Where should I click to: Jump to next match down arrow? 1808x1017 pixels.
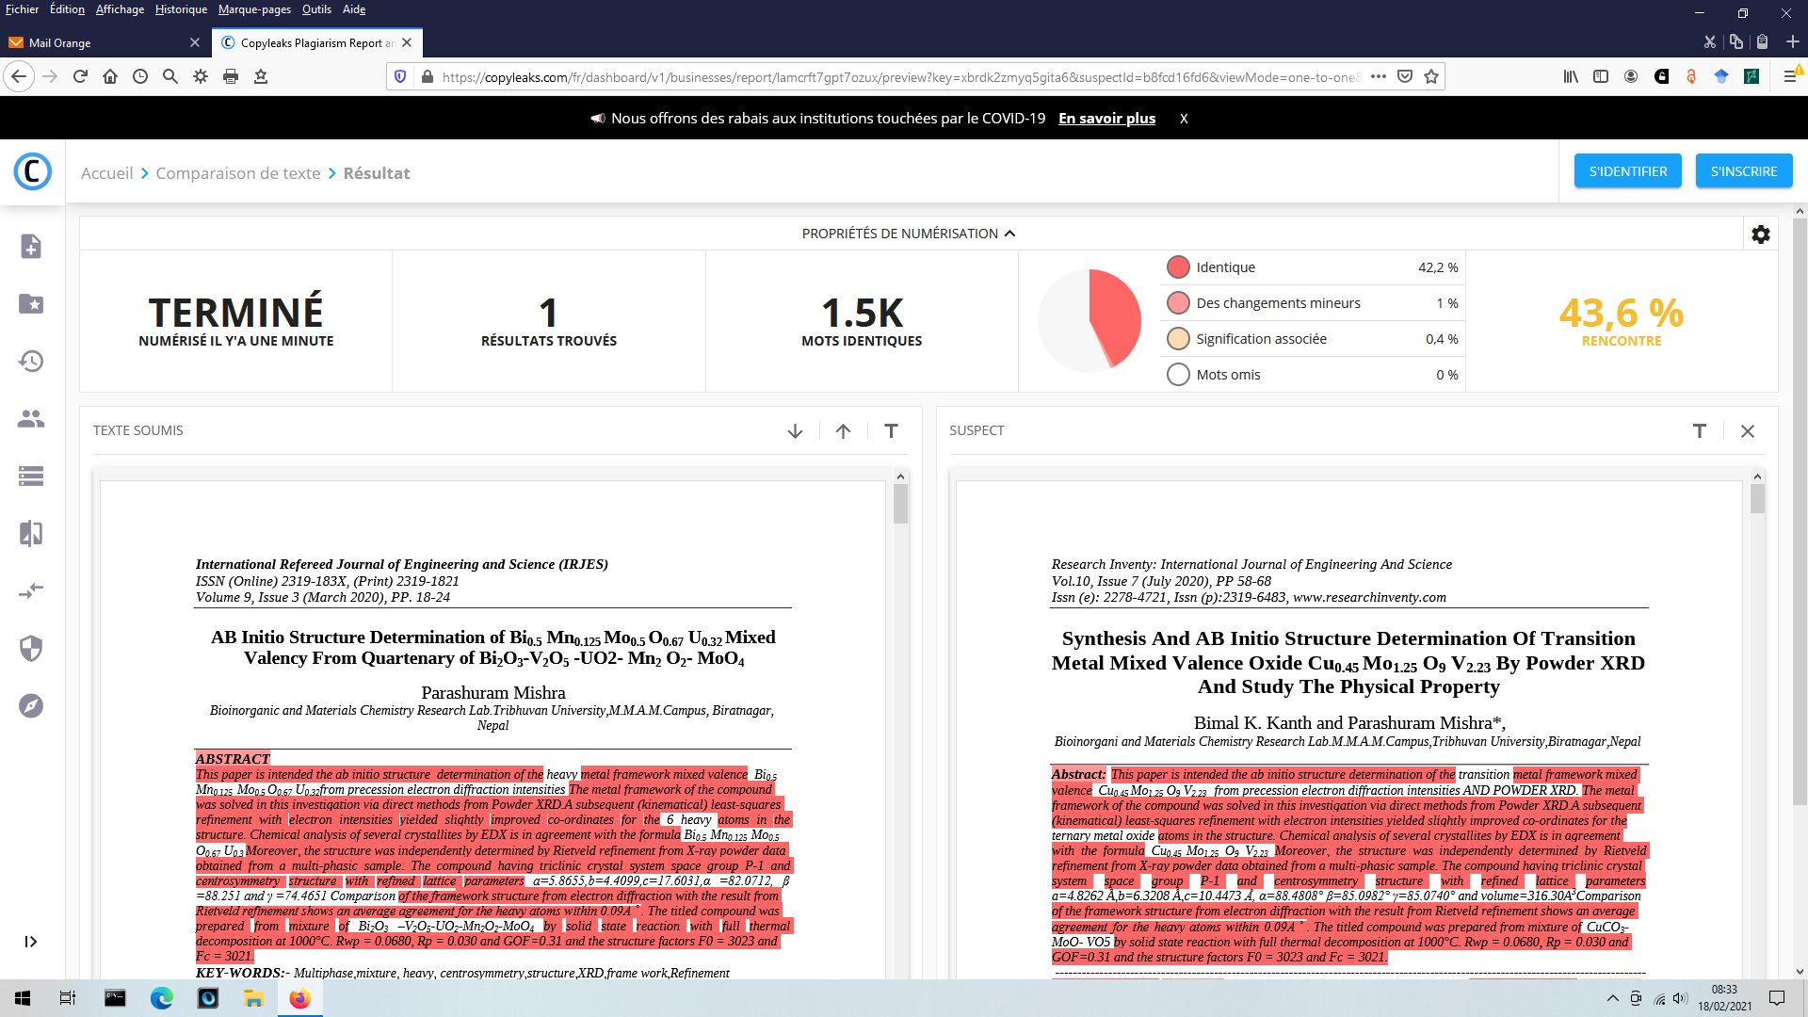[x=795, y=431]
